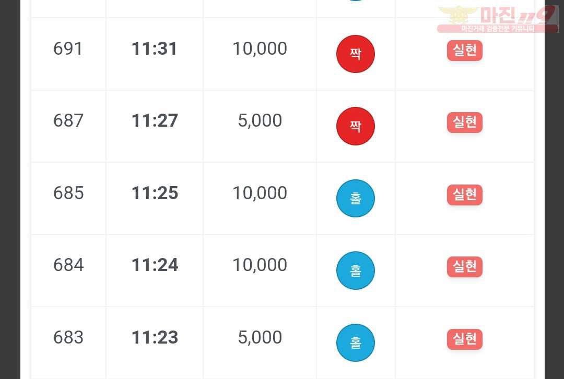Click the 11:24 time entry

154,265
